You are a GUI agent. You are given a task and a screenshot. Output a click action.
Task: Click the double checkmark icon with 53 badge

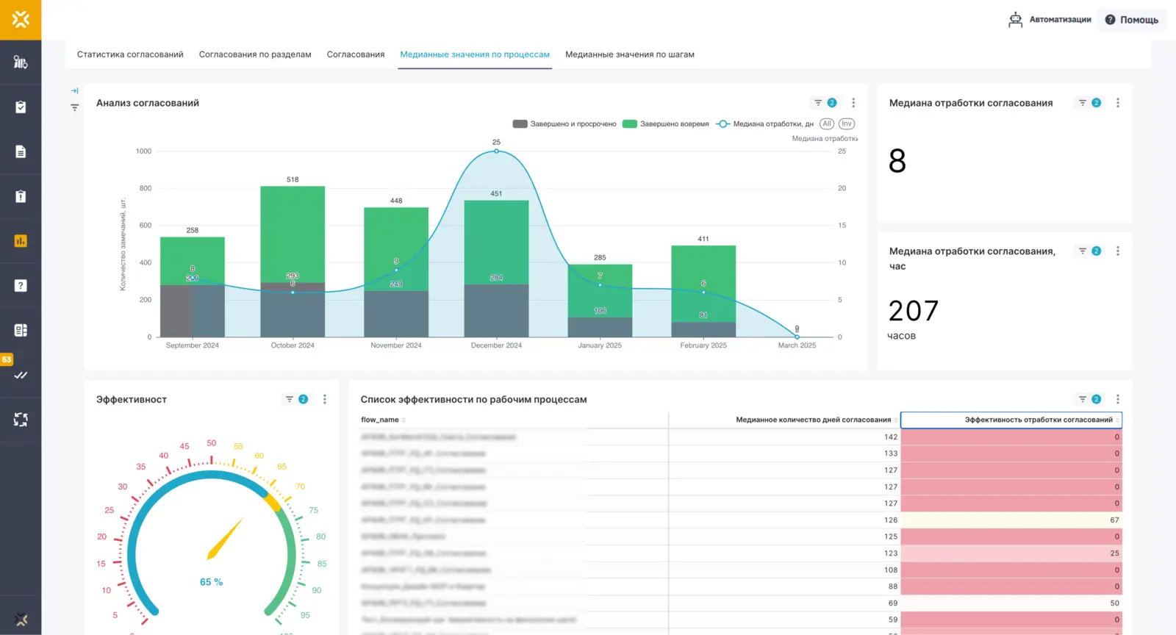coord(21,375)
